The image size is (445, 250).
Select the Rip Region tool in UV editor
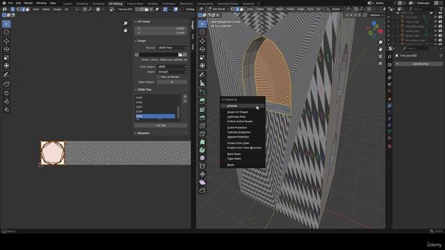point(6,84)
